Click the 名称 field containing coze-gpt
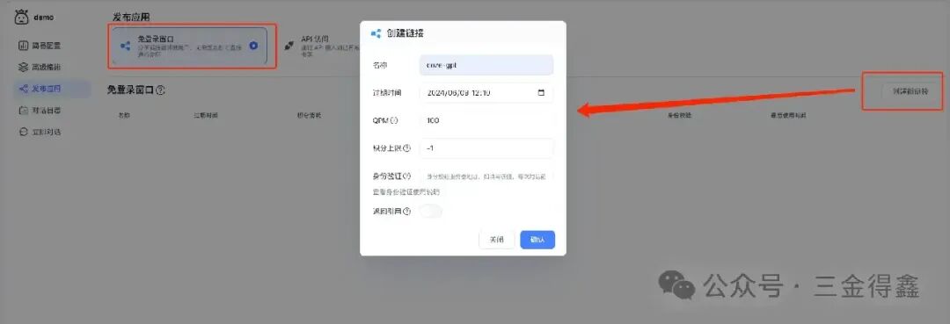 [x=486, y=65]
